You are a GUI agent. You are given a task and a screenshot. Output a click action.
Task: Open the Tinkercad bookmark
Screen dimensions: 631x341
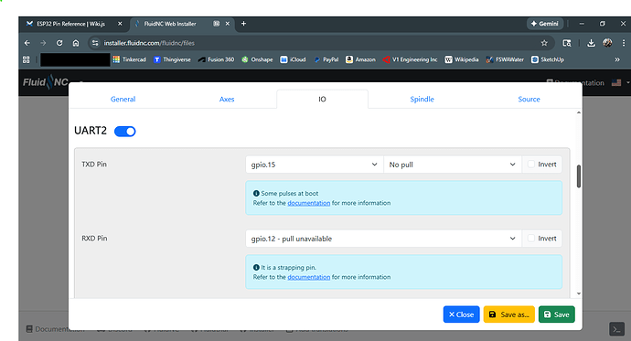(129, 59)
